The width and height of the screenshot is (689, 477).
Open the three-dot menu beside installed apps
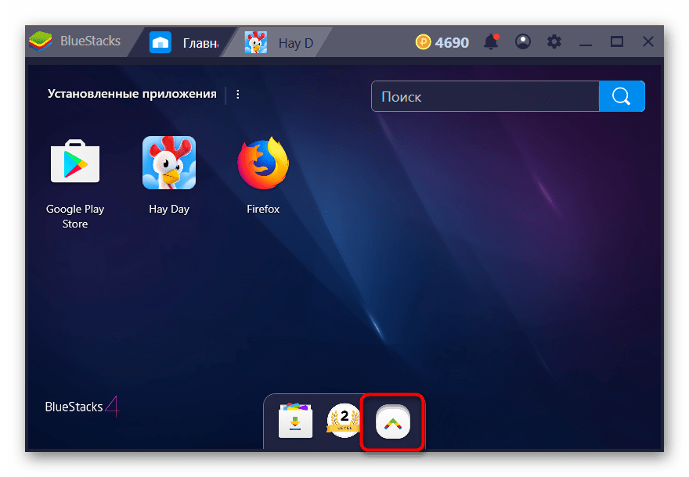pos(238,94)
